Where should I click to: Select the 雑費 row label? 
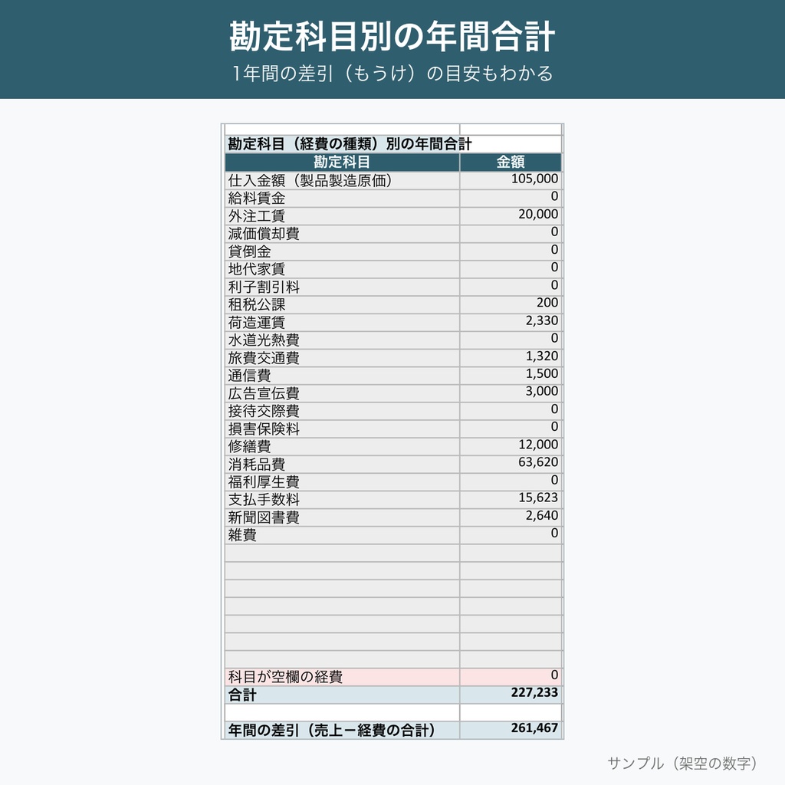coord(242,535)
